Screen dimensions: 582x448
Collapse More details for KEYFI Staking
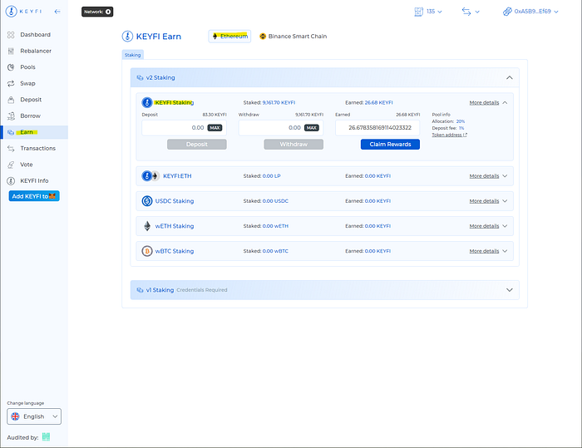488,102
